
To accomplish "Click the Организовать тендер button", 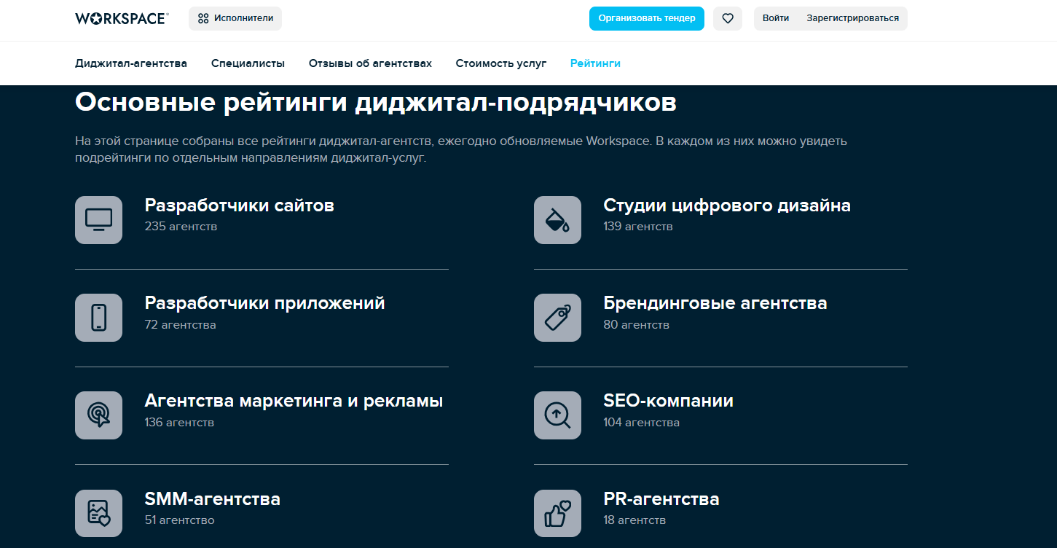I will 647,18.
